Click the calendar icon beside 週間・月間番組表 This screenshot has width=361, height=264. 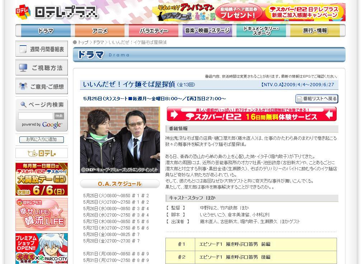pos(23,49)
